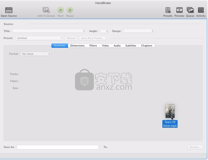Open the Preview window

coord(179,10)
